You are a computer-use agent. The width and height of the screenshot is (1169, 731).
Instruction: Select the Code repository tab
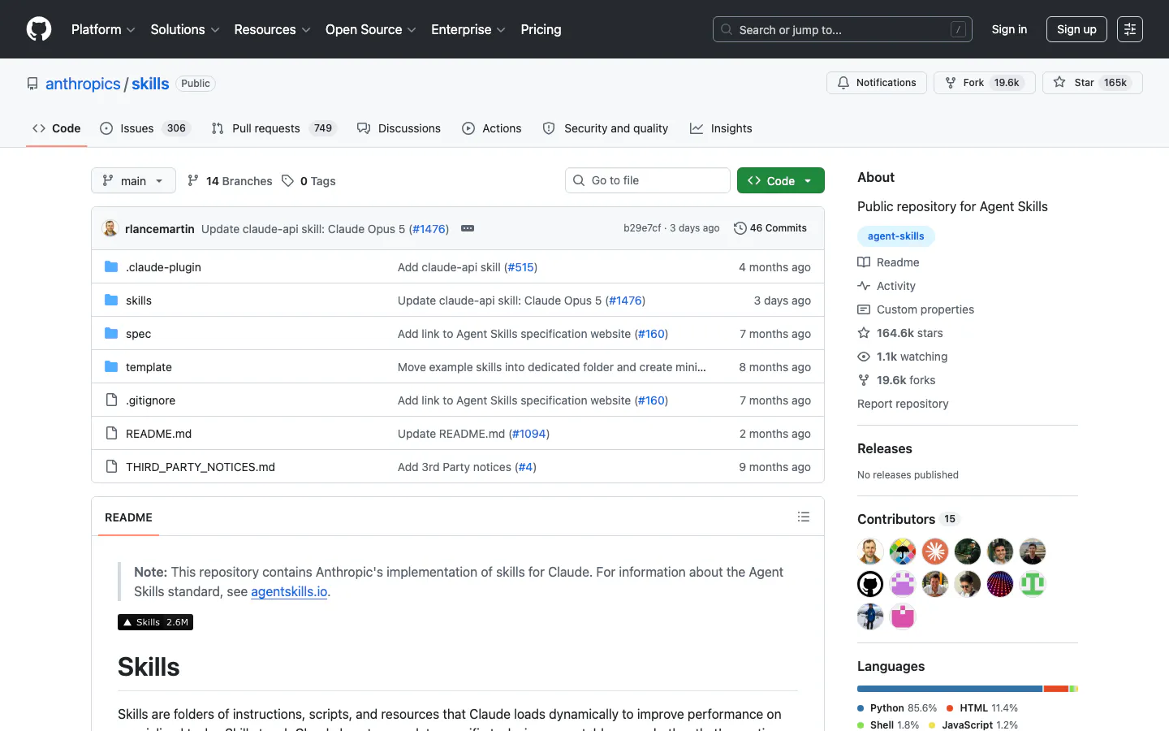[57, 128]
